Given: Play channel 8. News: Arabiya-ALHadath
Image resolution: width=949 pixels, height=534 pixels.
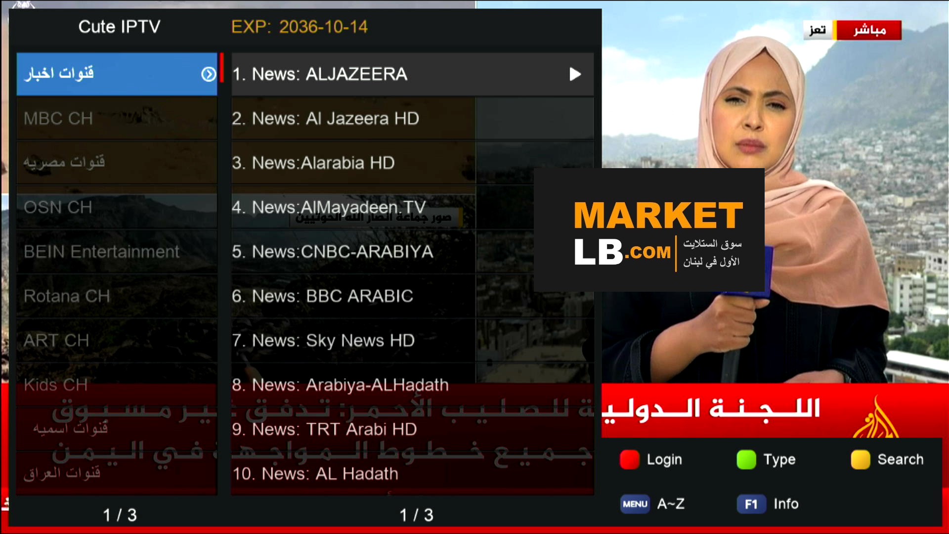Looking at the screenshot, I should pyautogui.click(x=413, y=385).
